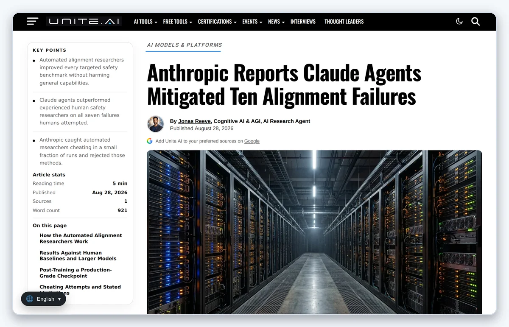Click the globe icon in language selector
Image resolution: width=509 pixels, height=327 pixels.
[30, 299]
